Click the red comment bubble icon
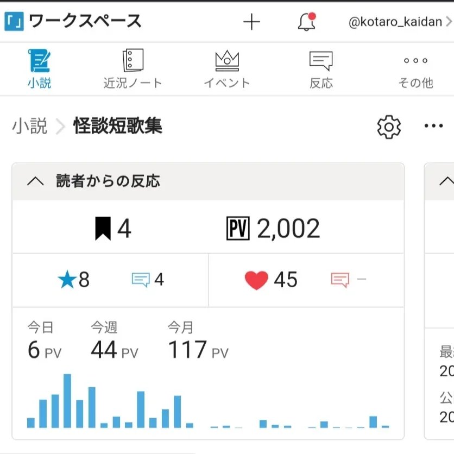This screenshot has width=454, height=454. tap(340, 280)
